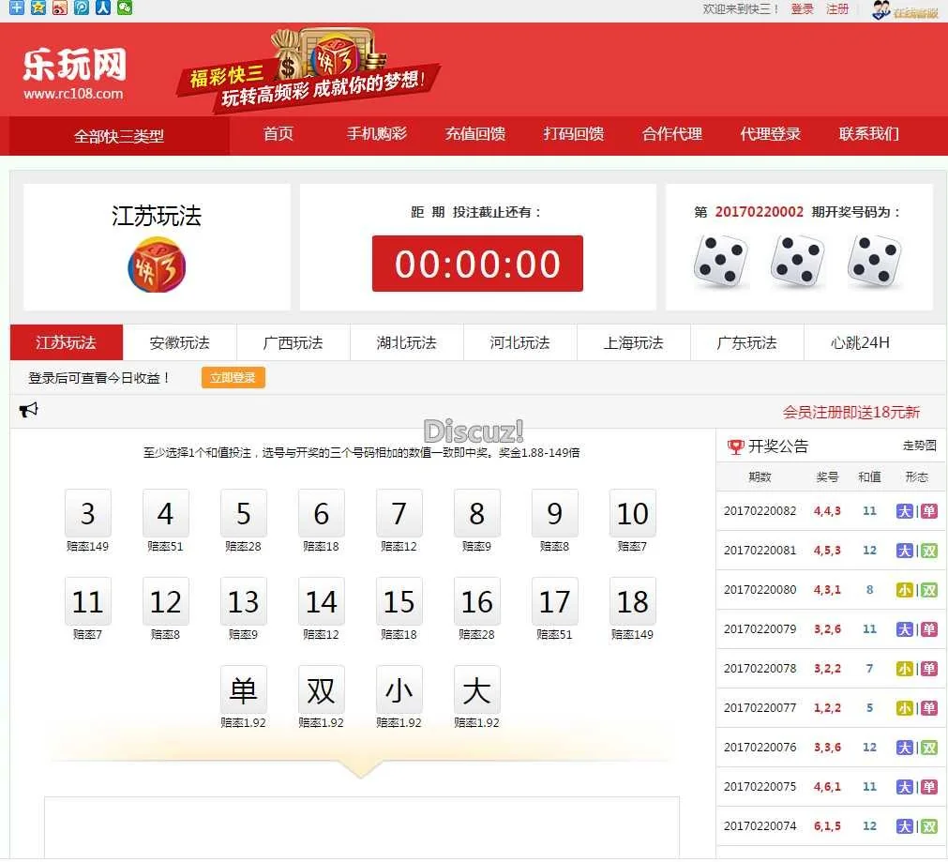Click the online customer service icon
Screen dimensions: 948x862
pyautogui.click(x=905, y=10)
